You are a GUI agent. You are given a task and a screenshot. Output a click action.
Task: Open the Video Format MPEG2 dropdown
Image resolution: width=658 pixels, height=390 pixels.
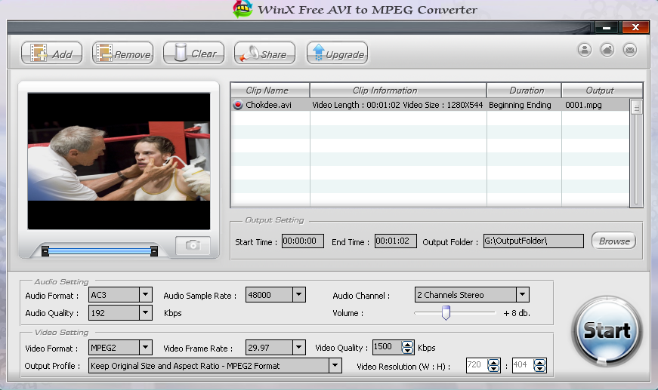pyautogui.click(x=145, y=347)
